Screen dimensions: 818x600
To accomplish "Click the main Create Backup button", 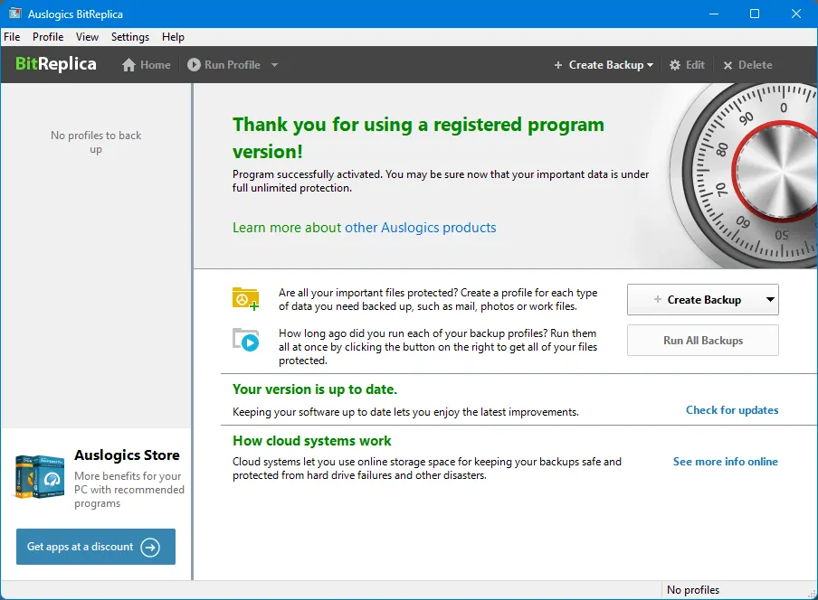I will coord(703,299).
